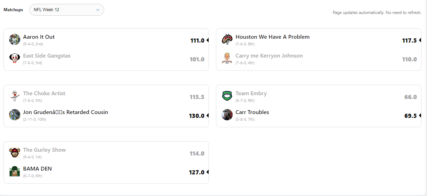Click the East Side Gangstas team name
427x196 pixels.
[x=47, y=56]
